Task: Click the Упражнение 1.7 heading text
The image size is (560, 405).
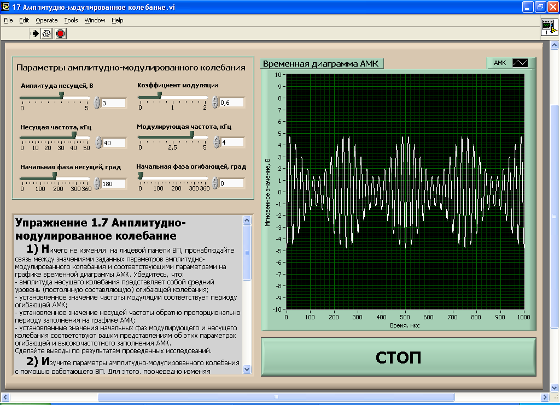Action: click(x=101, y=229)
